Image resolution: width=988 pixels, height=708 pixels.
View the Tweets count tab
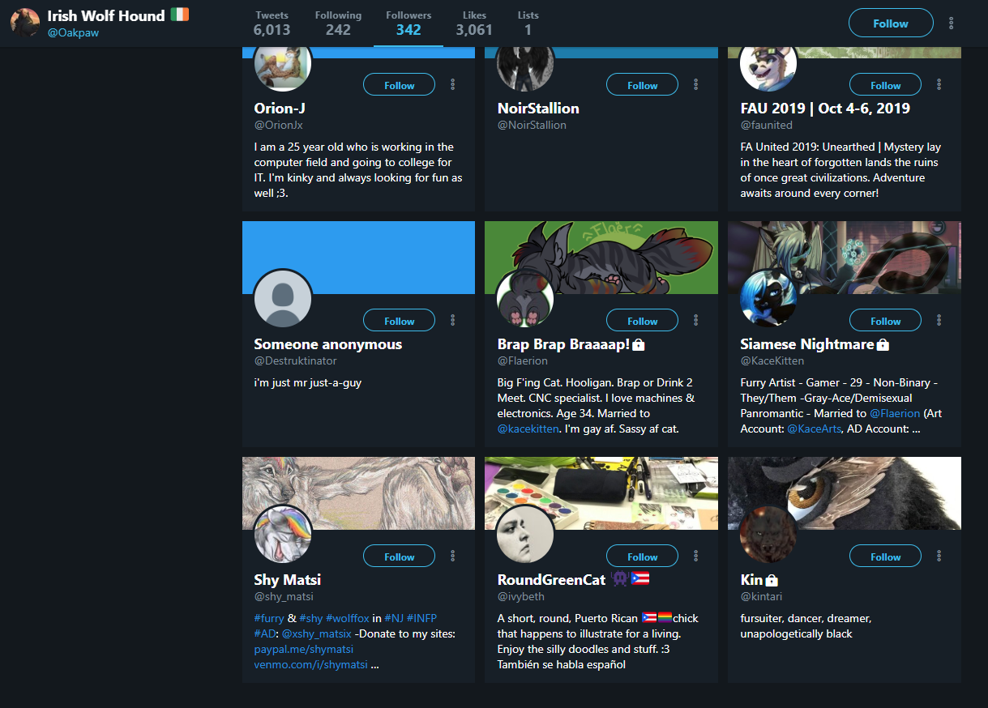pos(272,23)
